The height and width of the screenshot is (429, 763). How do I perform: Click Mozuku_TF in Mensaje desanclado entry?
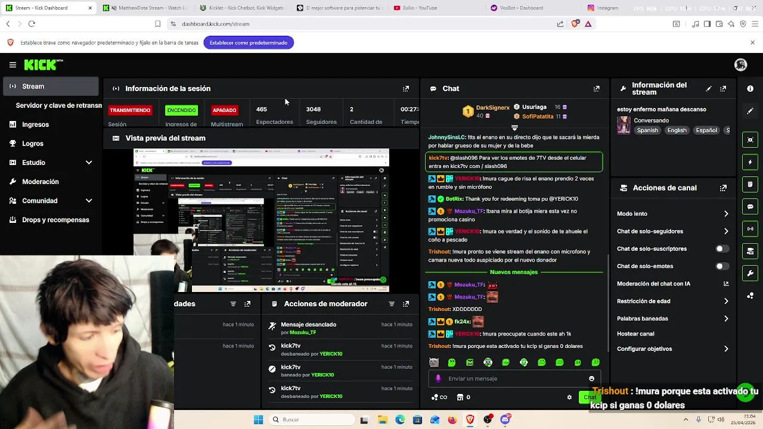tap(303, 332)
